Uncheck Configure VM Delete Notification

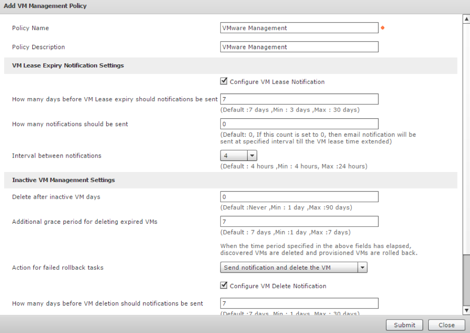coord(223,285)
